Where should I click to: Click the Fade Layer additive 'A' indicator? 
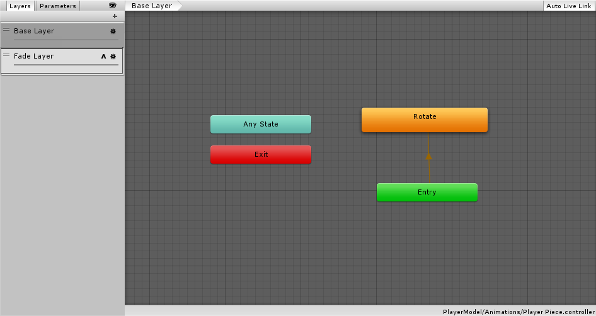103,56
